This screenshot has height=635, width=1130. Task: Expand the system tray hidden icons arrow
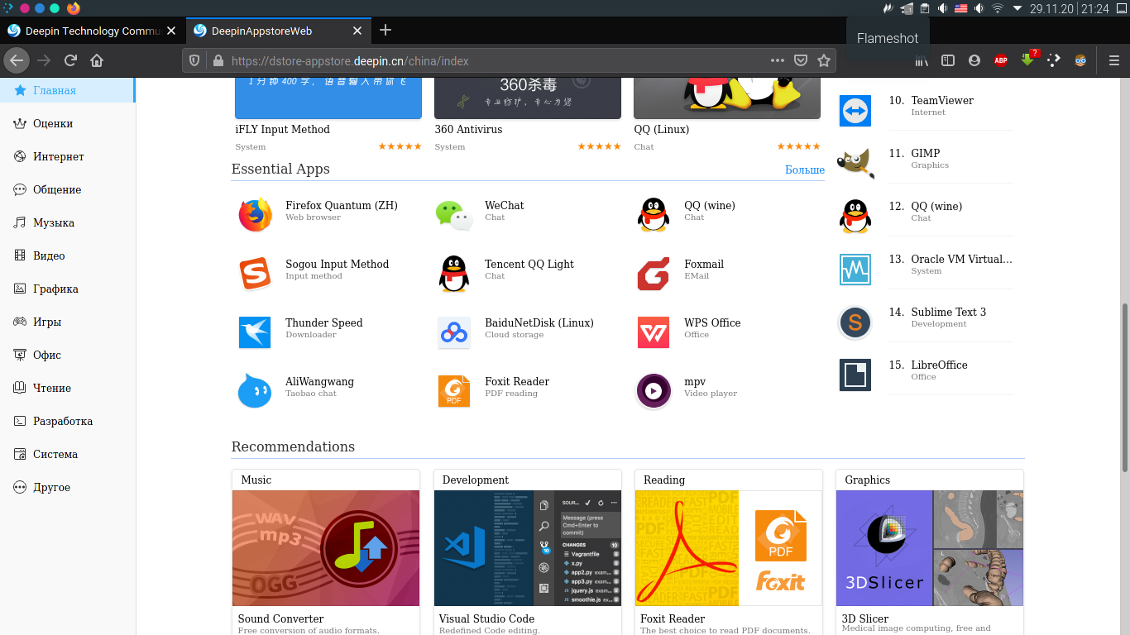pyautogui.click(x=1017, y=8)
